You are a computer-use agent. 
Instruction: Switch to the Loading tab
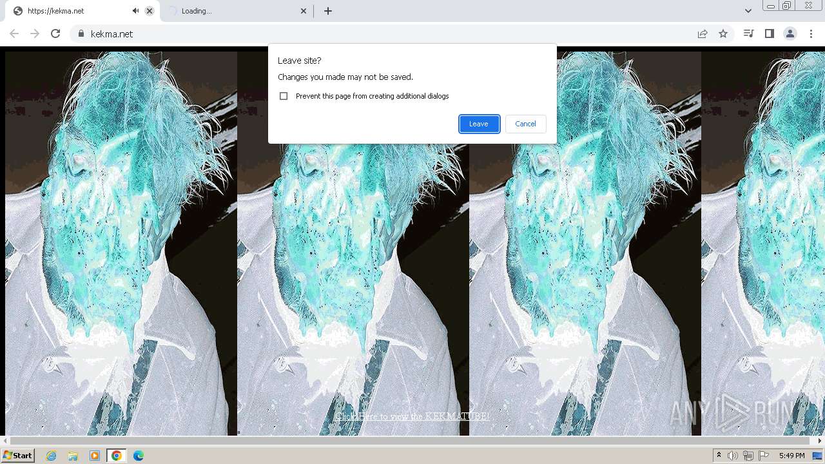[236, 11]
